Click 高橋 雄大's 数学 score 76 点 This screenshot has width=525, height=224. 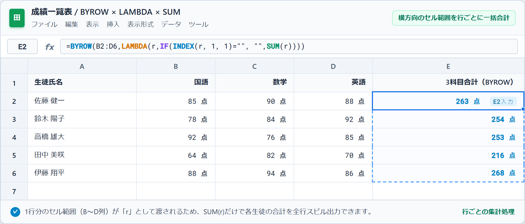[x=255, y=137]
